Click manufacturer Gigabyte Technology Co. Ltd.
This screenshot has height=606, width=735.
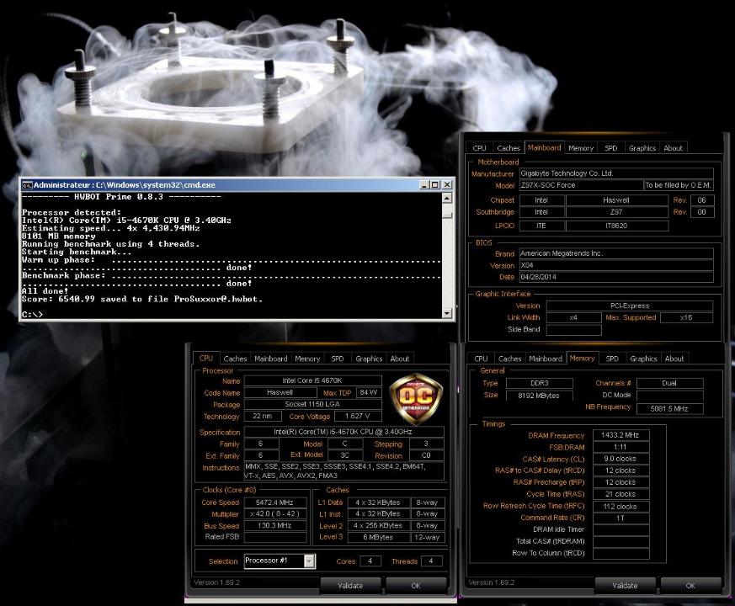click(x=616, y=173)
